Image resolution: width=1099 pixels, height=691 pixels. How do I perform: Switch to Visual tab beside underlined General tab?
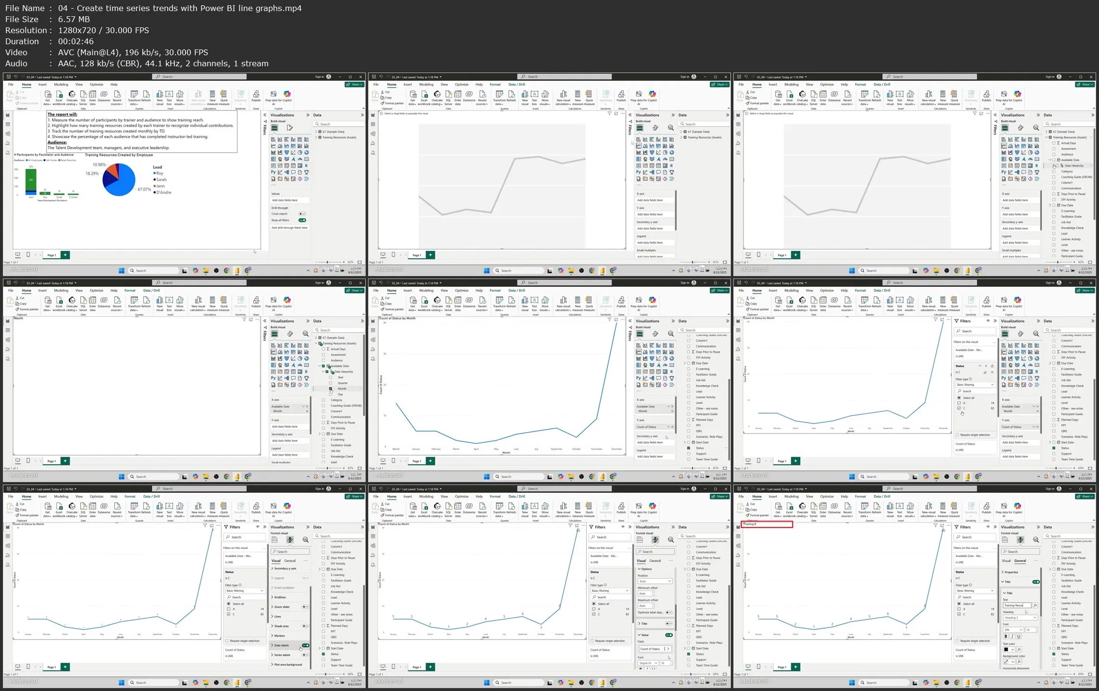1006,561
